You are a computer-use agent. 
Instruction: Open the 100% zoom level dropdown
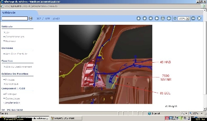point(188,18)
